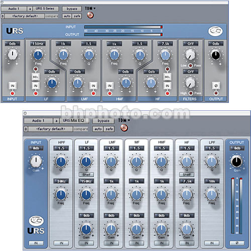Click the safe button in Mix EQ window
Viewport: 251px width, 251px height.
(109, 129)
